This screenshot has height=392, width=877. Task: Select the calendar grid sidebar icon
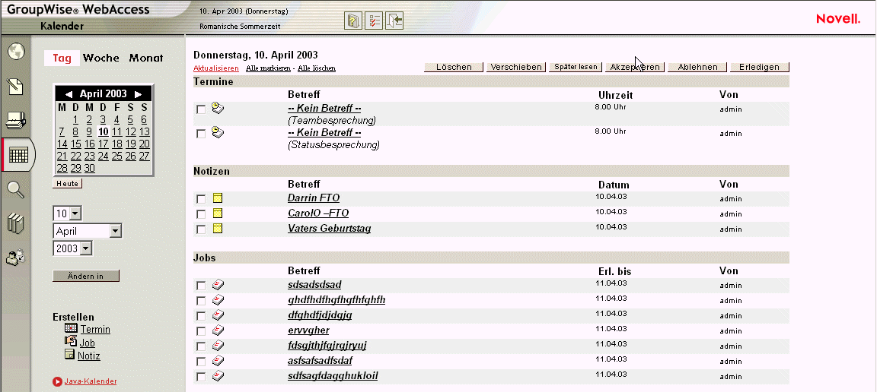pos(18,154)
